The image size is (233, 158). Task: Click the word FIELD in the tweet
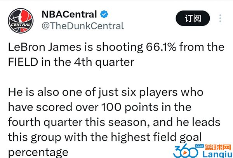[x=23, y=62]
